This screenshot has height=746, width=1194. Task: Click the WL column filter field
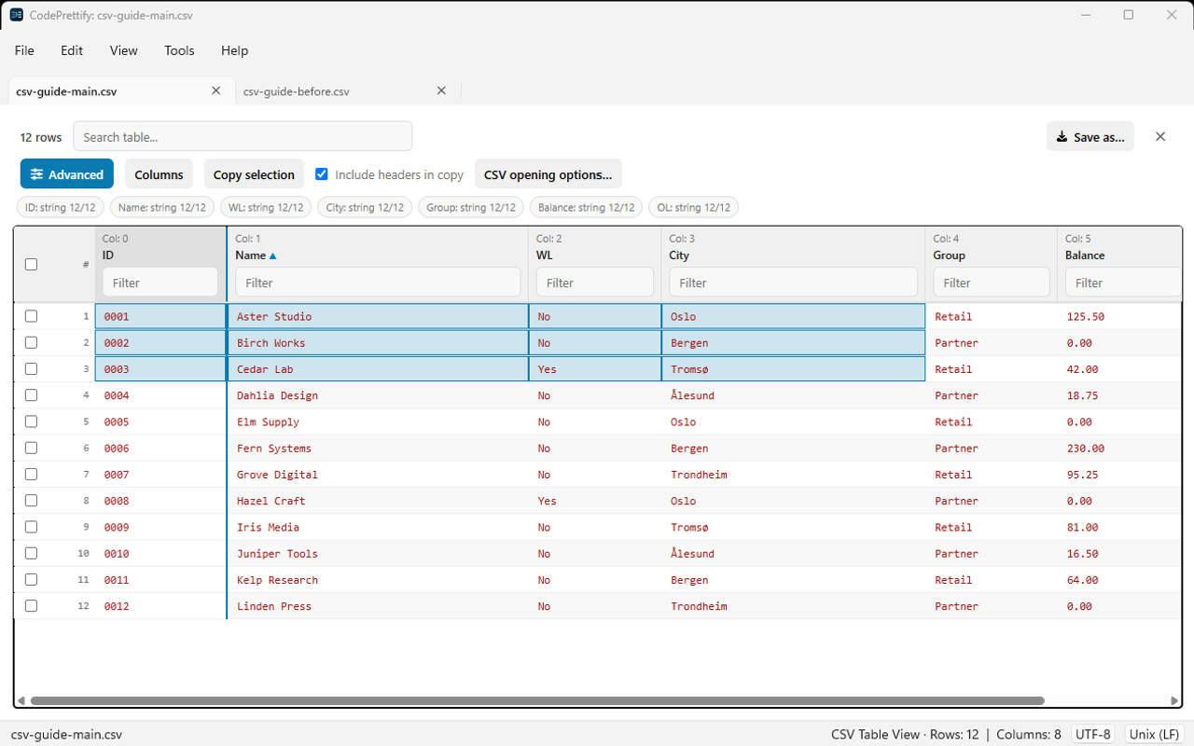coord(595,282)
